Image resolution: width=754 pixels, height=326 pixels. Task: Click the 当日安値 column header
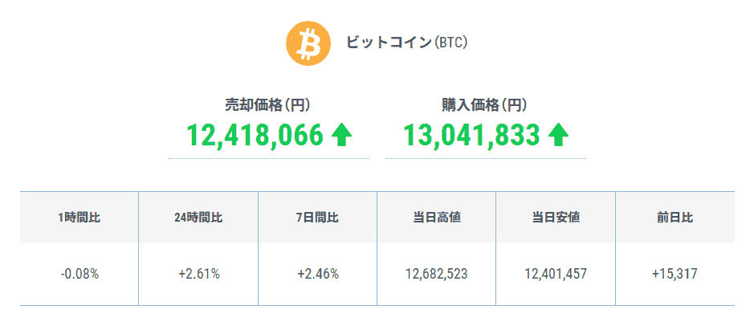pyautogui.click(x=556, y=217)
